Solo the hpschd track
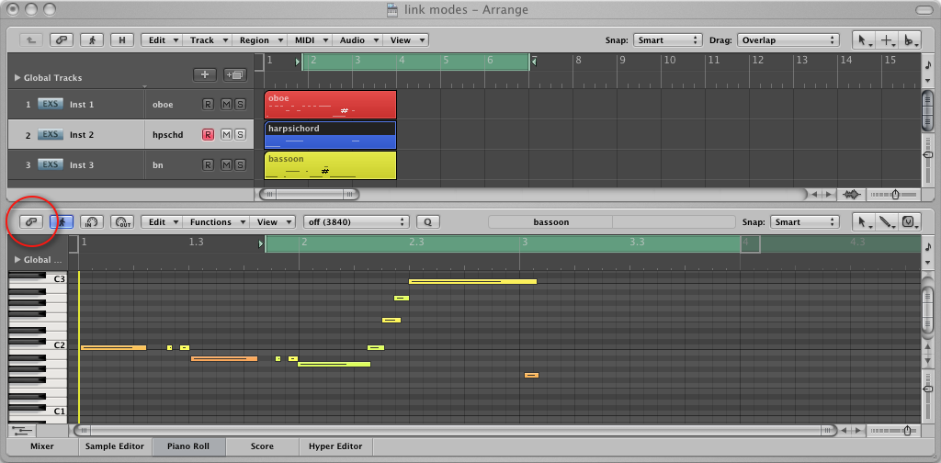The image size is (941, 463). [x=240, y=134]
